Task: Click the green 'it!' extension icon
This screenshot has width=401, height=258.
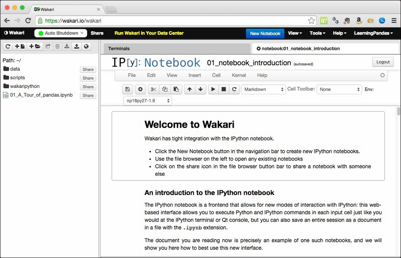Action: (324, 21)
